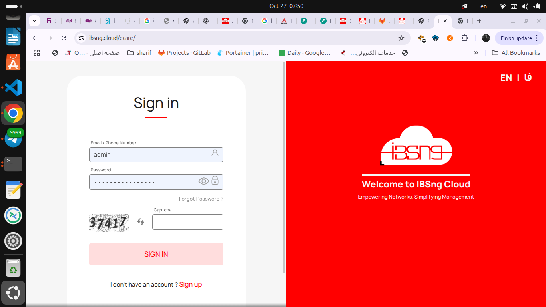Image resolution: width=546 pixels, height=307 pixels.
Task: Click the Forgot Password link
Action: pos(201,199)
